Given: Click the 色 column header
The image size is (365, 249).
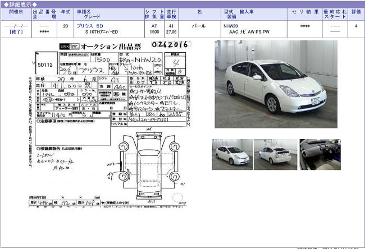Looking at the screenshot, I should [199, 14].
